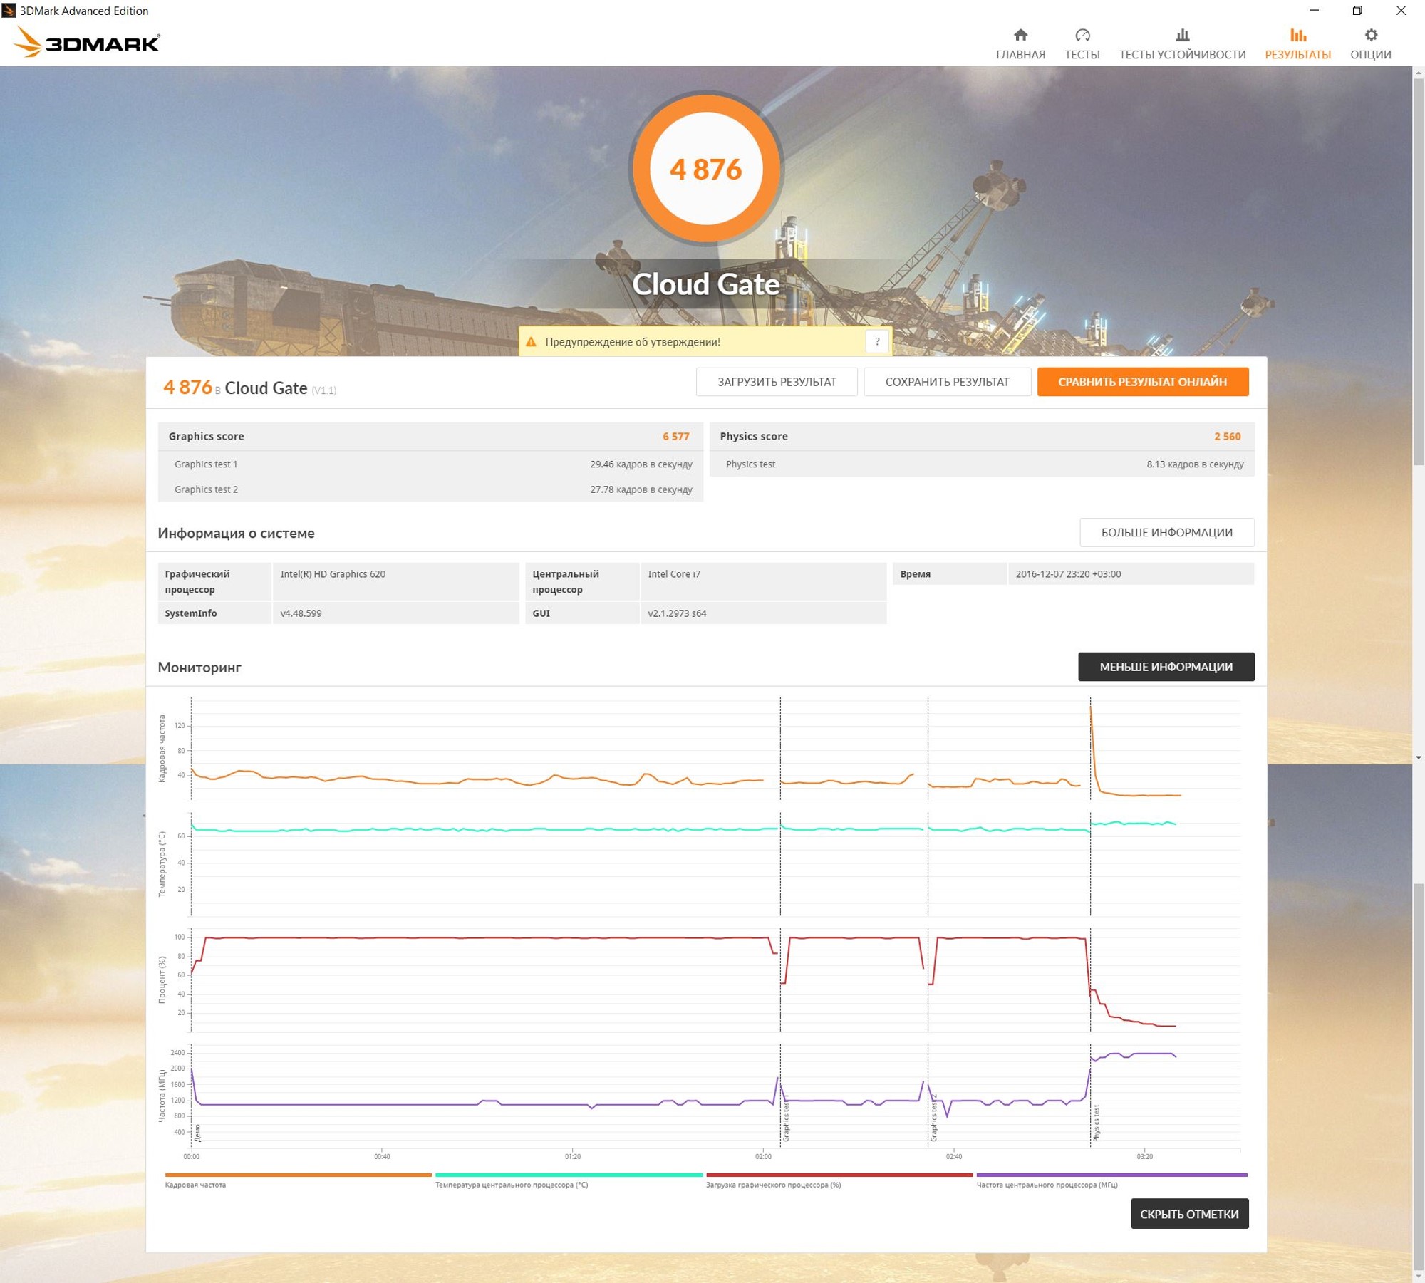This screenshot has height=1283, width=1425.
Task: Open ТЕСТЫ УСТОЙЧИВОСТИ tab
Action: [1182, 44]
